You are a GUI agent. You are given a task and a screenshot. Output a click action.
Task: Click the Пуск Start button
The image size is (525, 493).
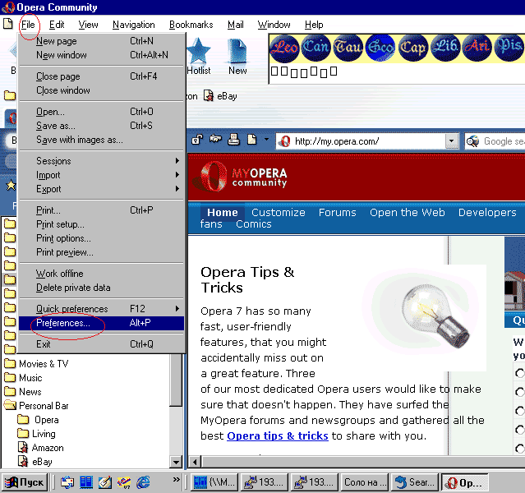pyautogui.click(x=24, y=482)
